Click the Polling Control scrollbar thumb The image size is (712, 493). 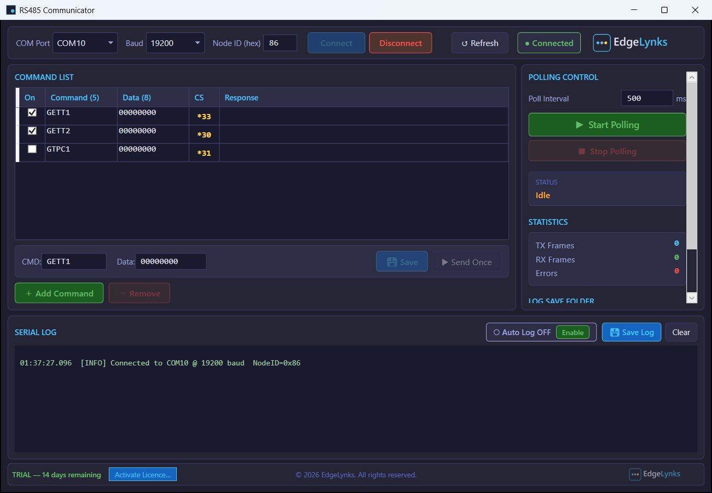(x=692, y=166)
